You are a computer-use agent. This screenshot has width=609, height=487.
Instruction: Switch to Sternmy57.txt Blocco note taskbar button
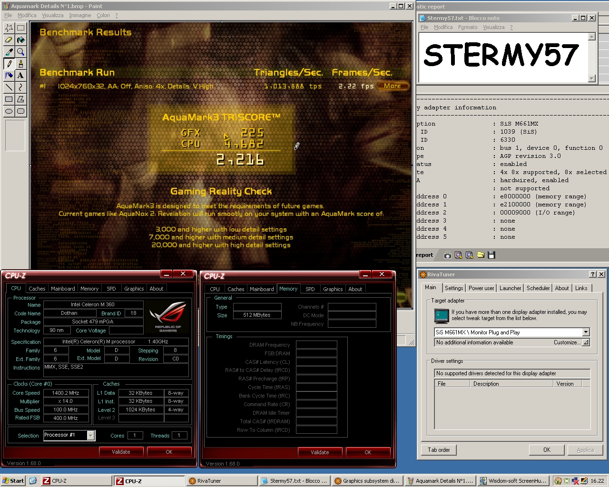(x=295, y=481)
